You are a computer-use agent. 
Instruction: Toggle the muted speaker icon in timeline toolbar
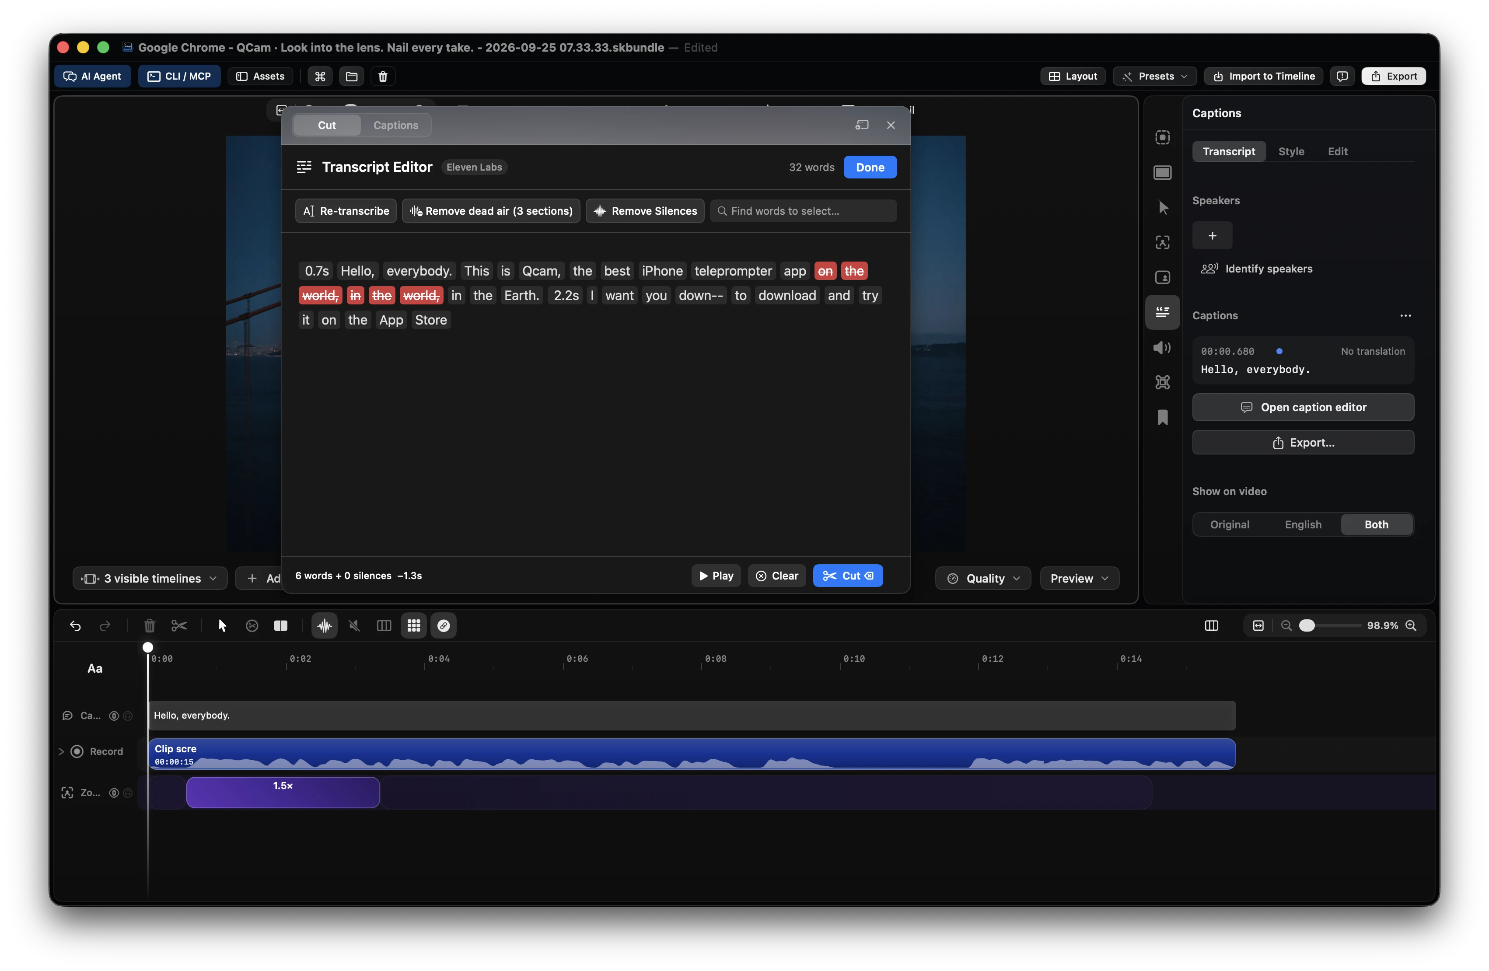click(354, 625)
